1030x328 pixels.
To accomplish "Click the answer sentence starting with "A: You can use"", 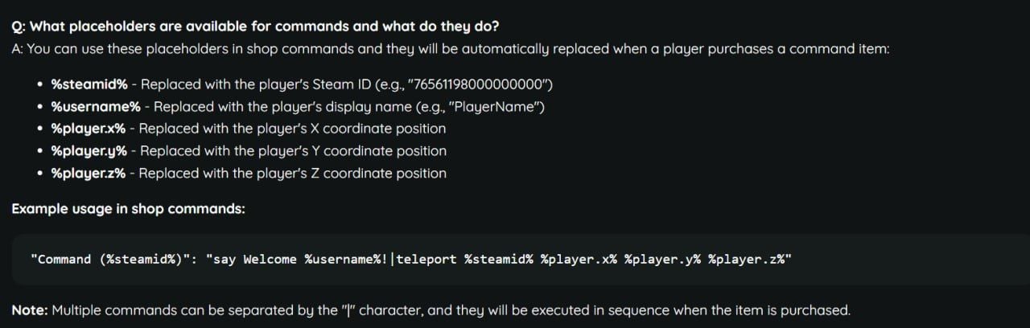I will click(x=451, y=49).
